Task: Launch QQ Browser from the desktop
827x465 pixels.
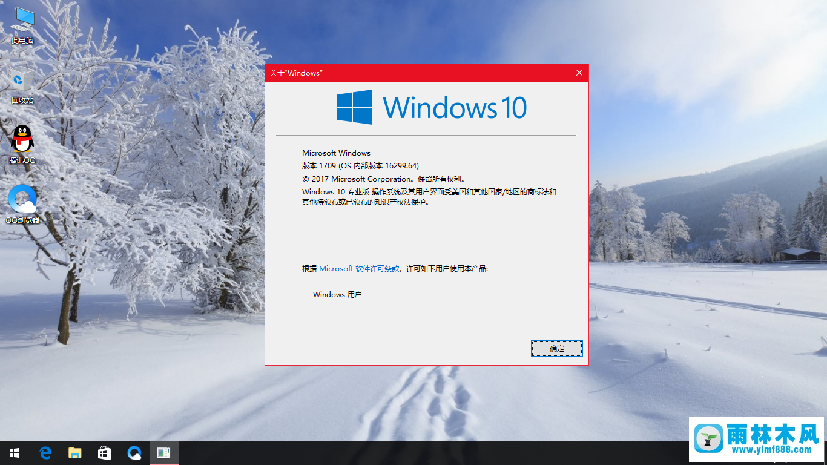Action: coord(22,204)
